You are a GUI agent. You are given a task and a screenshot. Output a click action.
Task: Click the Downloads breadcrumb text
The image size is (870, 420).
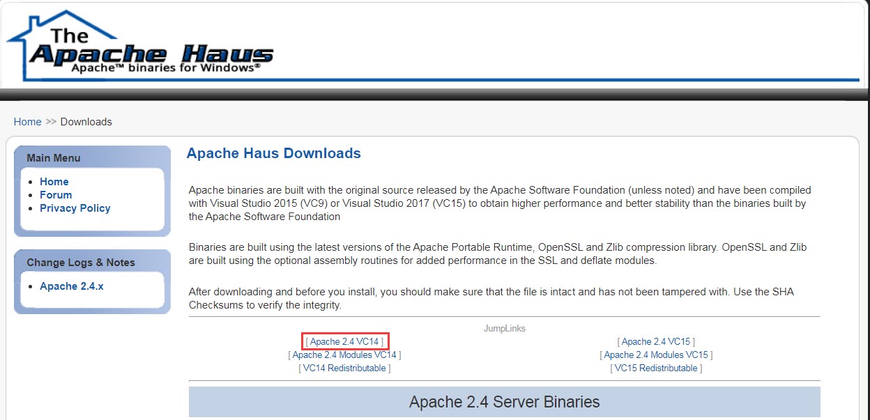(86, 122)
